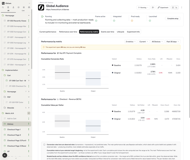Select OT-055 Homepage Log in sidebar

16,43
